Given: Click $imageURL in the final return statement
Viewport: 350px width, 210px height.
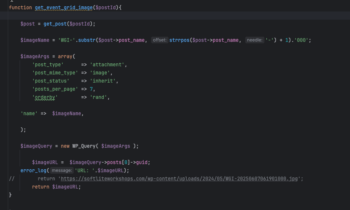Looking at the screenshot, I should click(x=65, y=187).
